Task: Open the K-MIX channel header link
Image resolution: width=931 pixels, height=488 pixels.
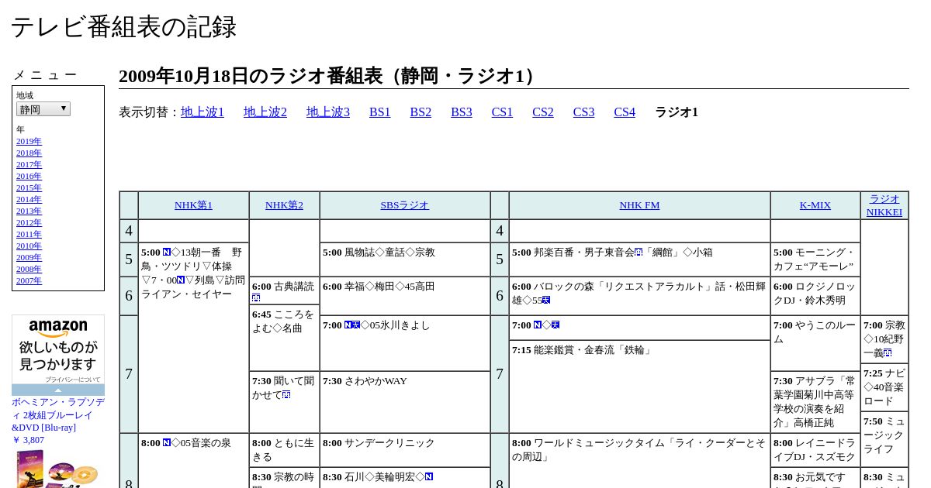Action: [x=815, y=205]
